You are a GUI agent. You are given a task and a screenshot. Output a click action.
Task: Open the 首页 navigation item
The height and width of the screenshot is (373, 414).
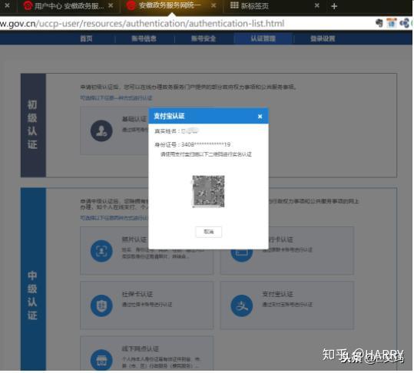coord(86,39)
